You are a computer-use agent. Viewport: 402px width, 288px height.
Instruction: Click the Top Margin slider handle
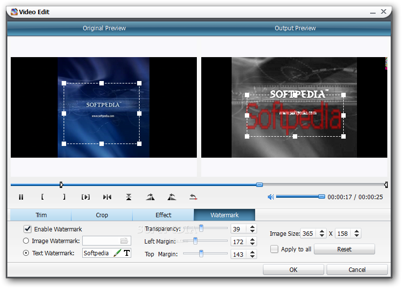click(201, 253)
